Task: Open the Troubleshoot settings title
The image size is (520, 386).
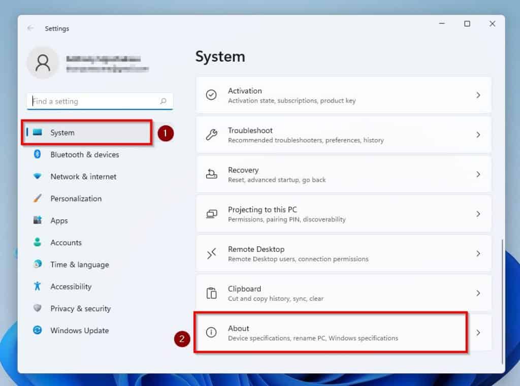Action: 250,131
